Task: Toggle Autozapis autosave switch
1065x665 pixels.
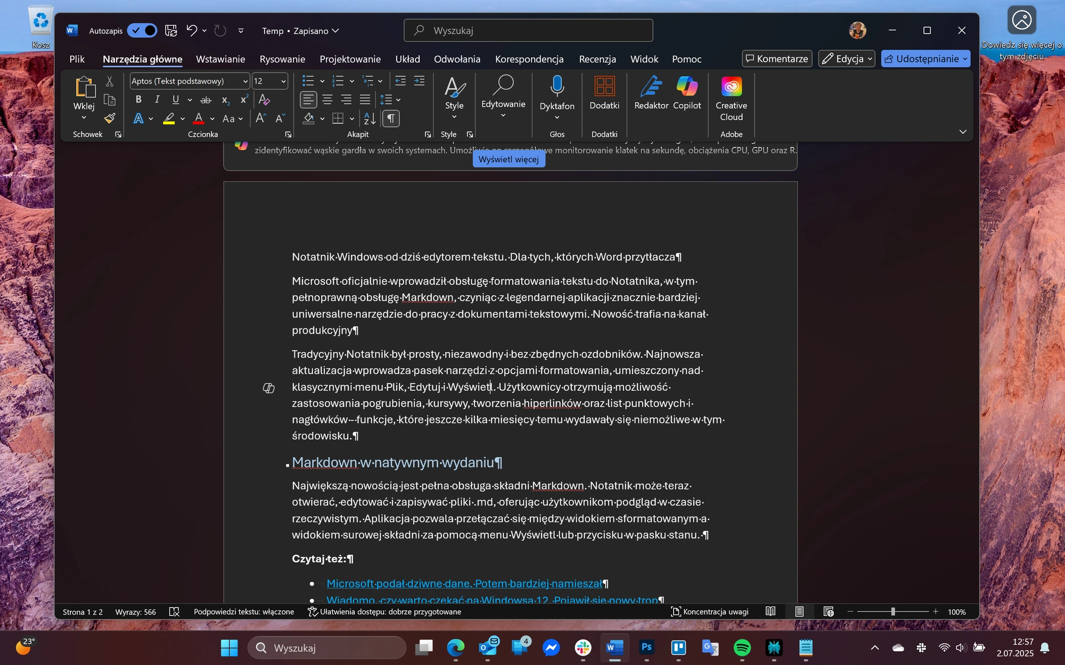Action: coord(142,30)
